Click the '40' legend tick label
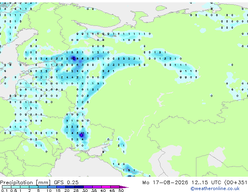248x192 pixels. [103, 190]
